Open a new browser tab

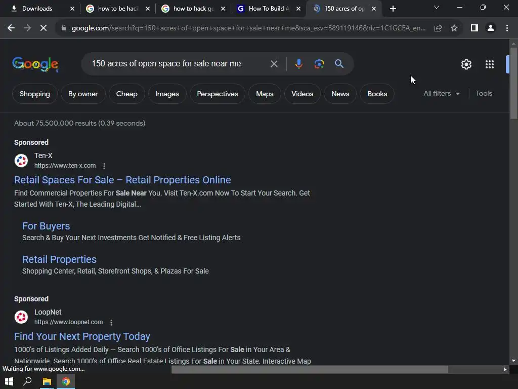[x=393, y=9]
